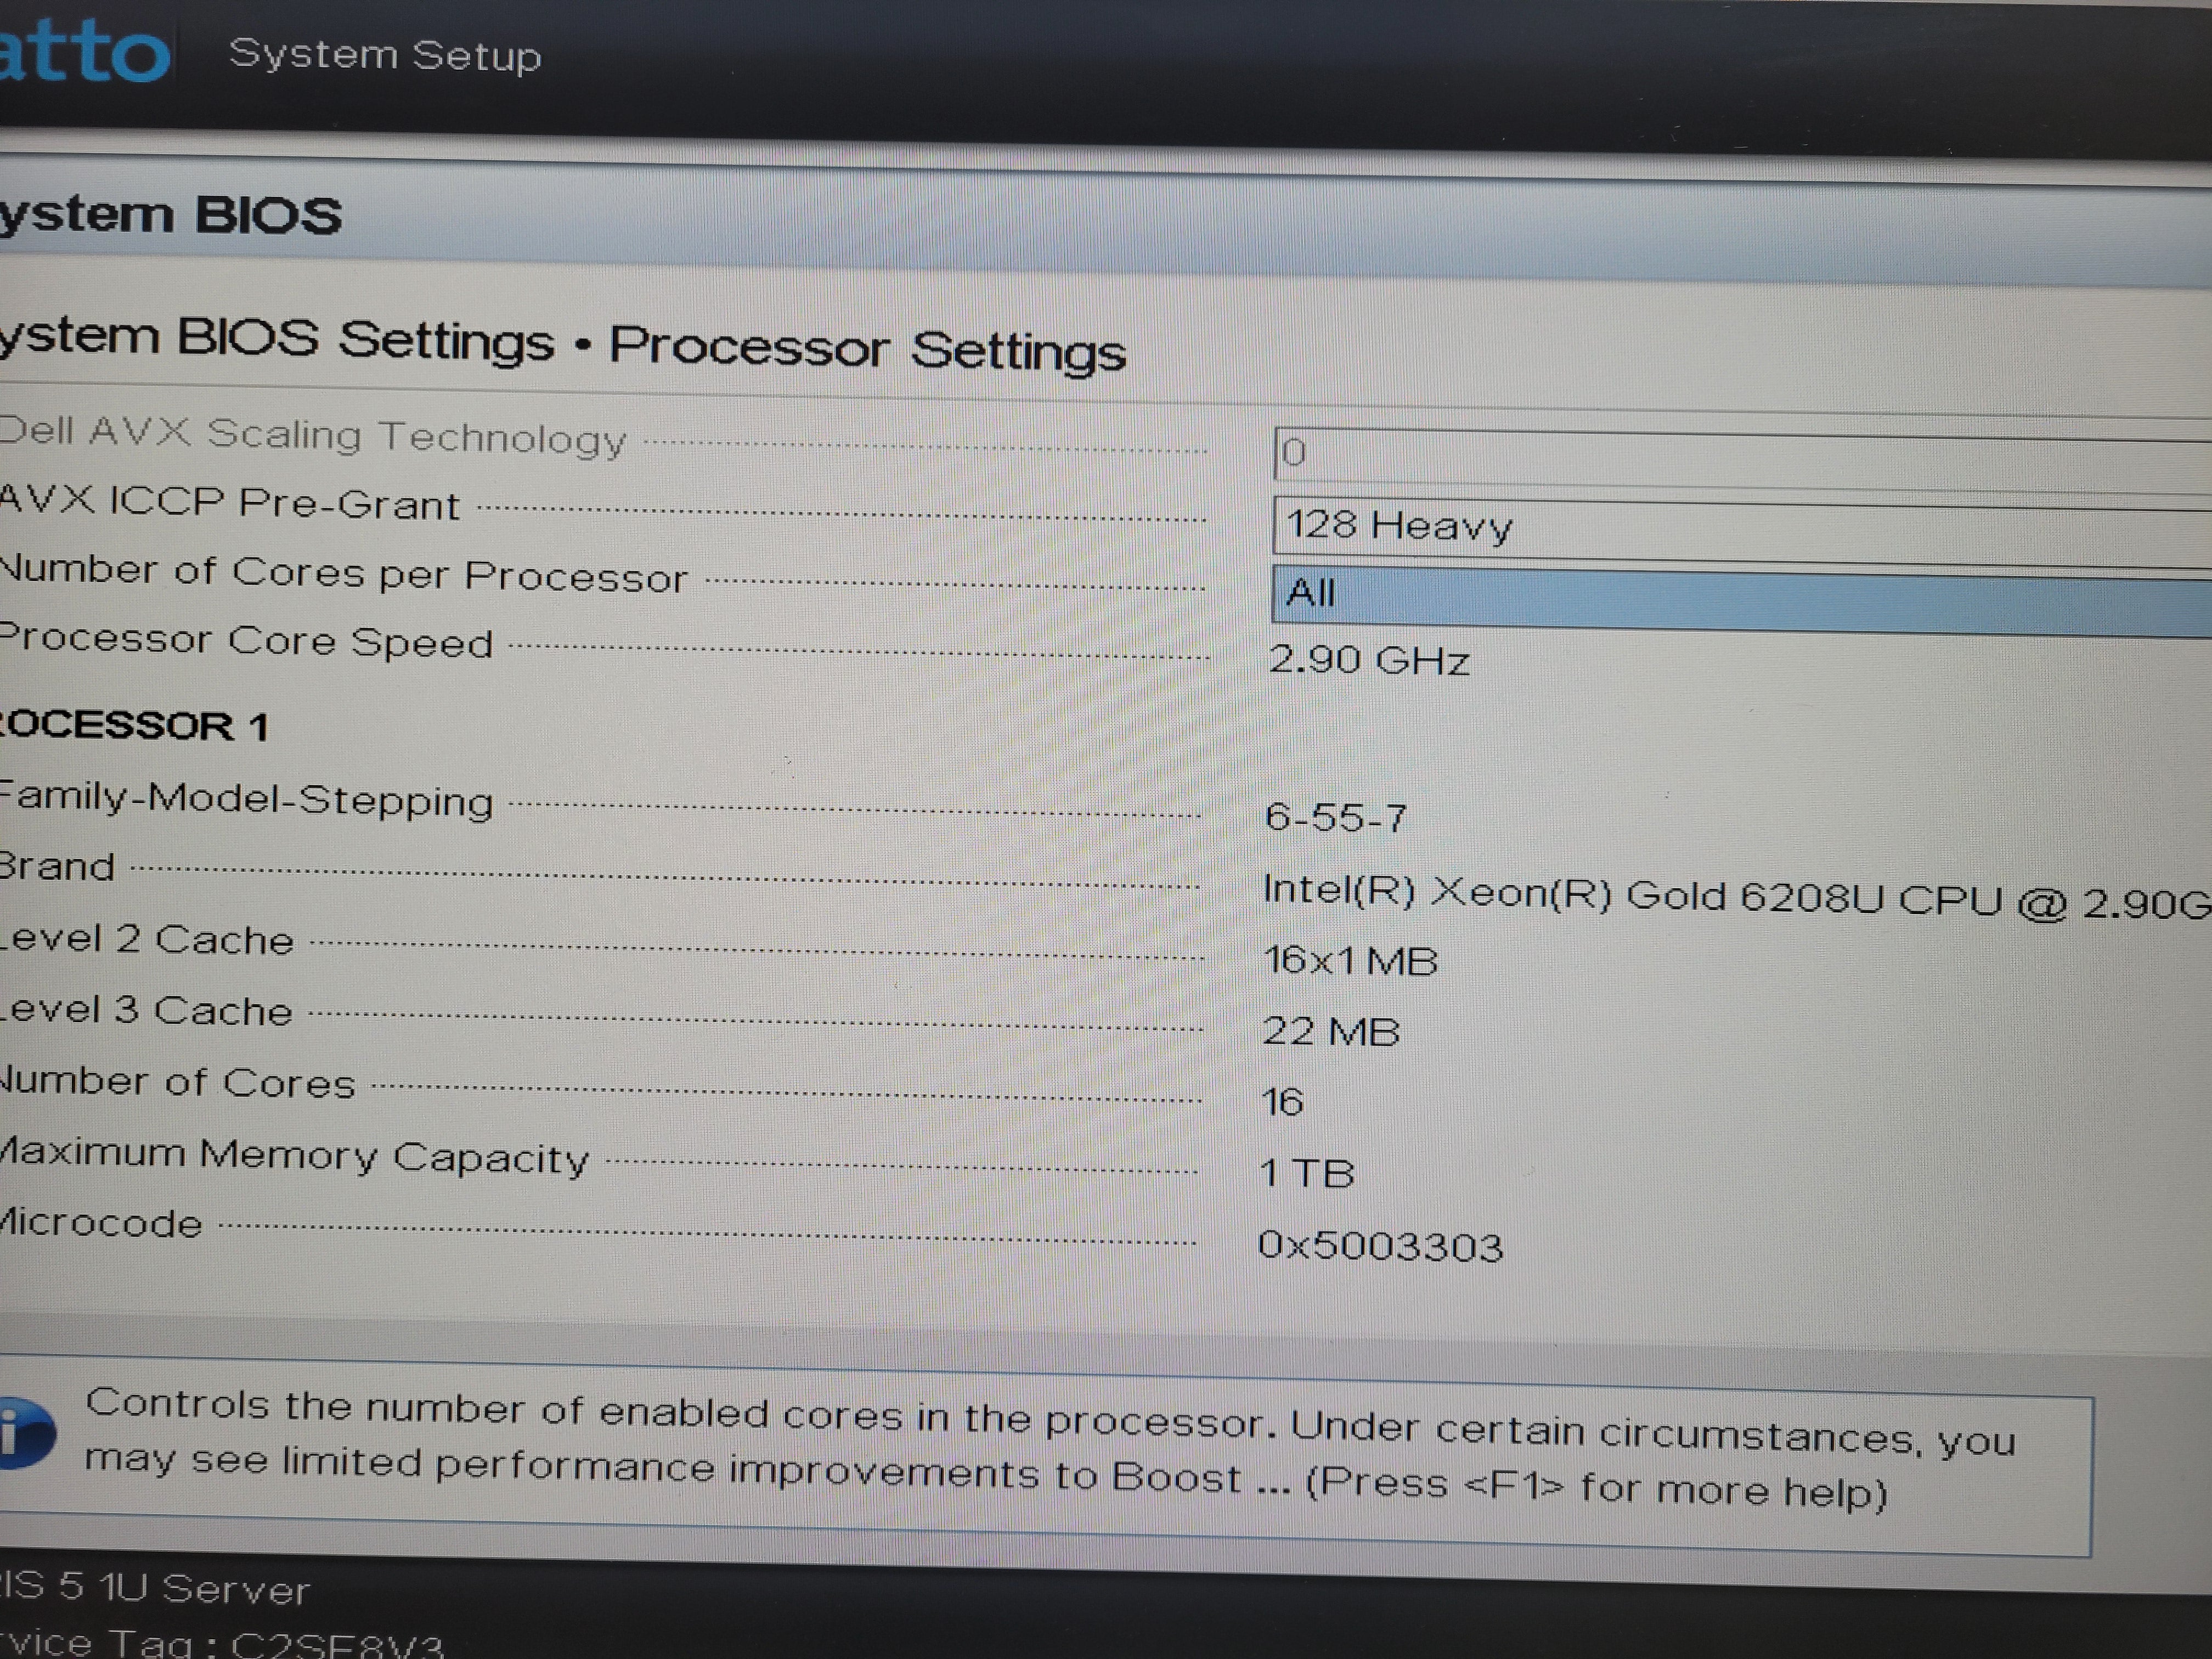Viewport: 2212px width, 1659px height.
Task: Click the Maximum Memory Capacity label
Action: coord(295,1156)
